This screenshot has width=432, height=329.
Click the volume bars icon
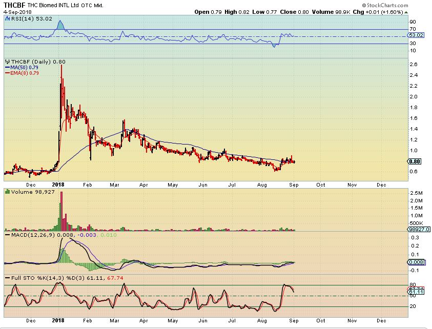click(8, 192)
